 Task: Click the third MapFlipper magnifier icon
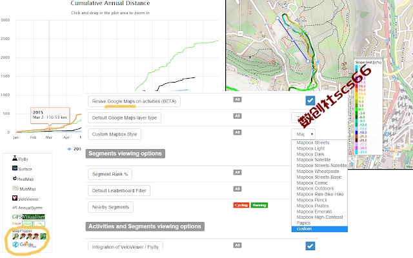[x=29, y=237]
